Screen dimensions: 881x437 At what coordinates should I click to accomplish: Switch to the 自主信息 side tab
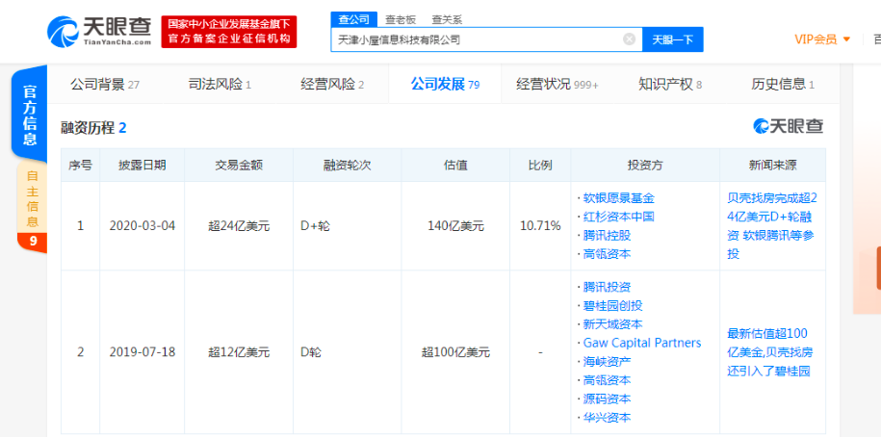click(x=33, y=198)
